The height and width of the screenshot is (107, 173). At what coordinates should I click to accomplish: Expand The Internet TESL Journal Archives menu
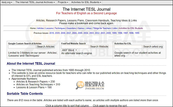click(x=35, y=2)
